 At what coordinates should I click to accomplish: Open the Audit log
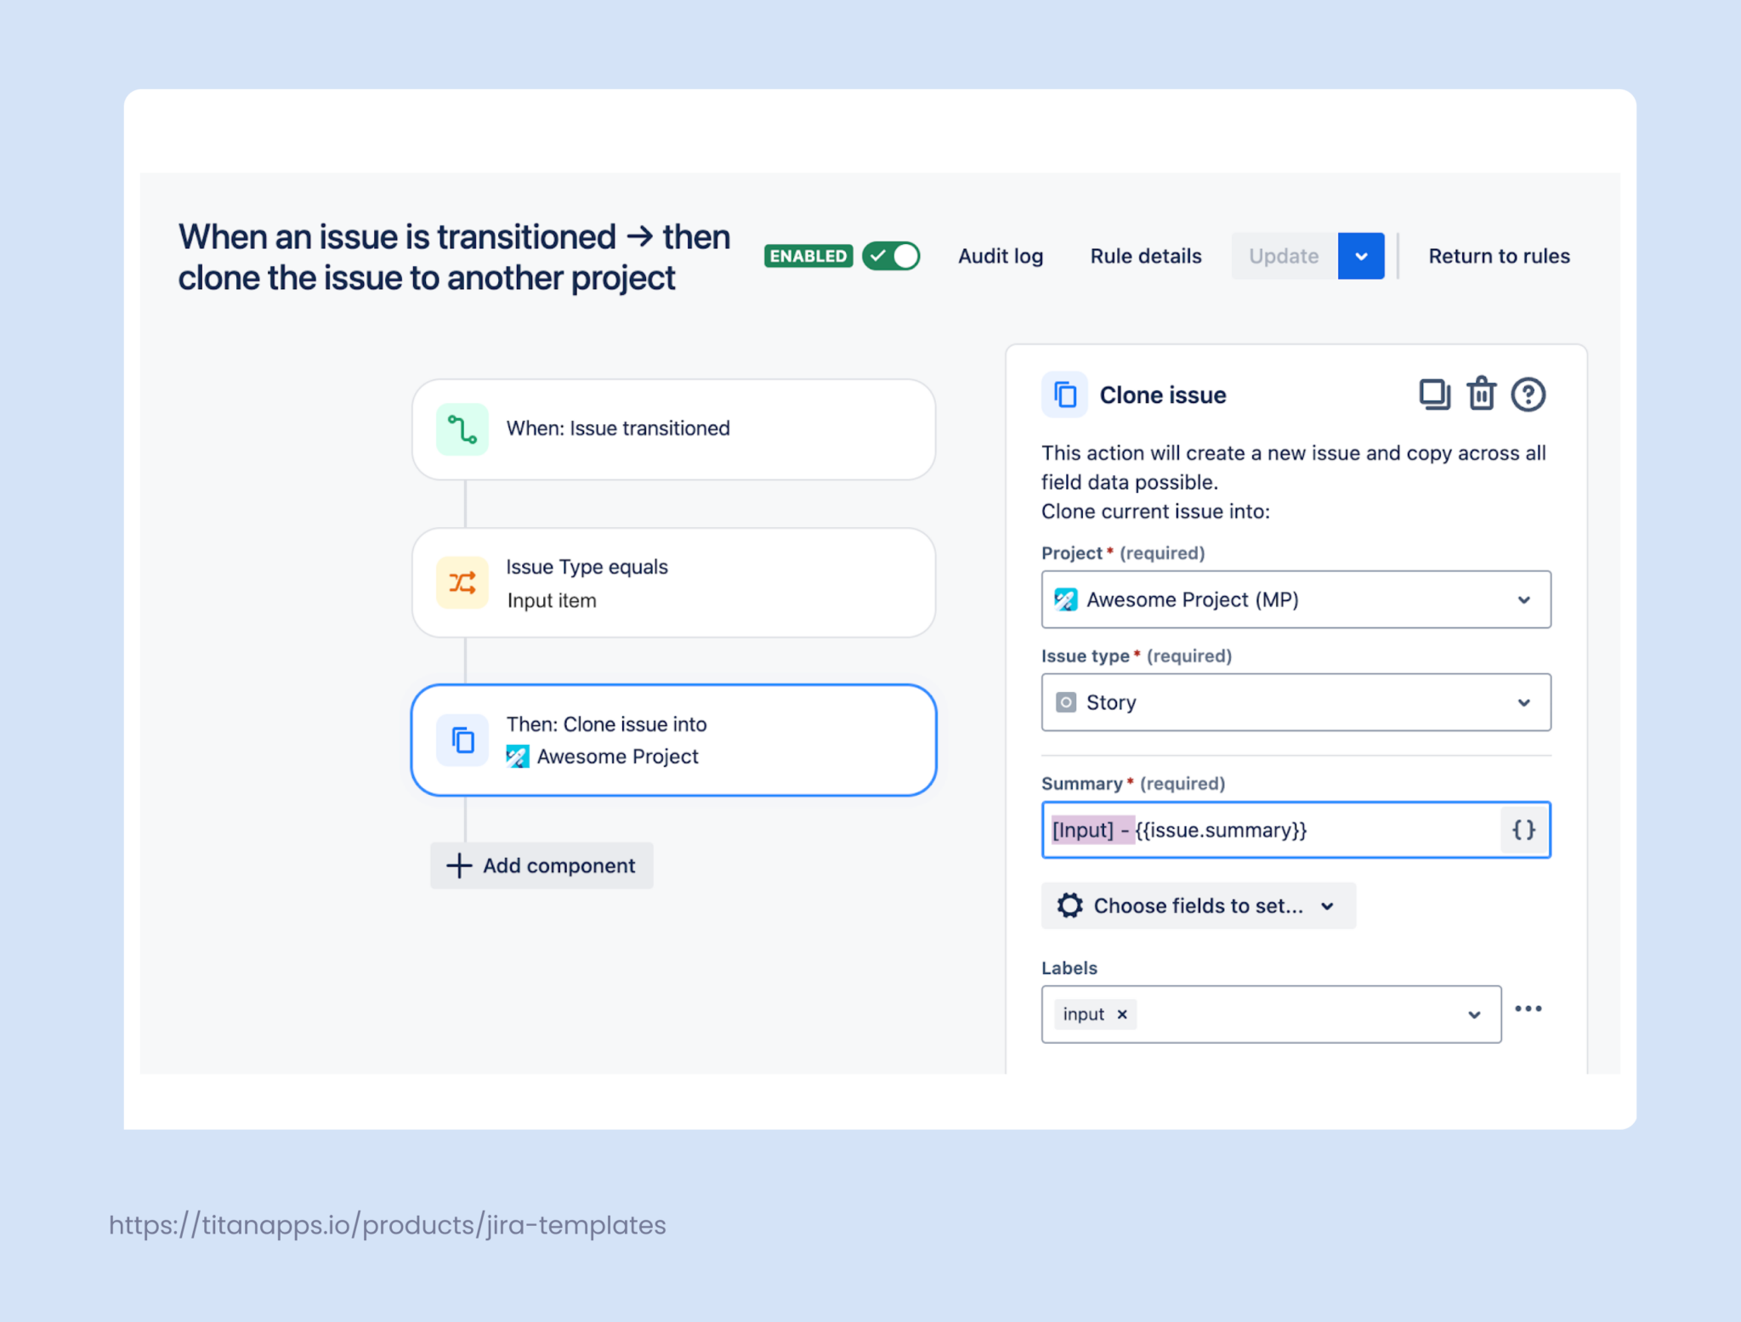pos(1001,256)
